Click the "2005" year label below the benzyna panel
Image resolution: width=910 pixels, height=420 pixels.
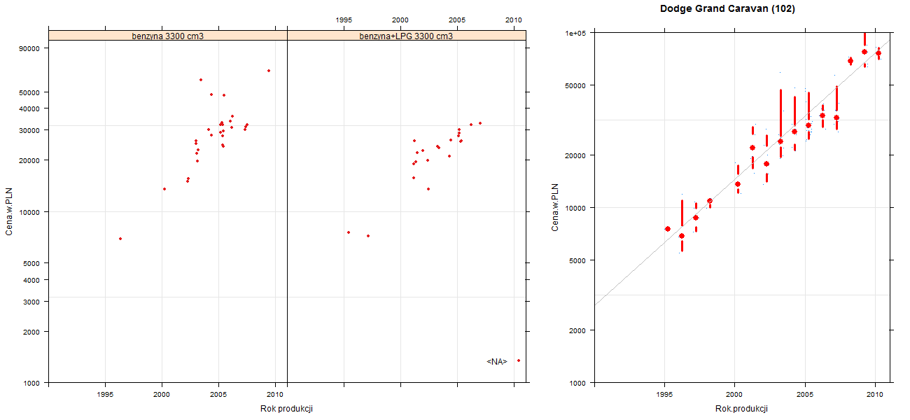click(218, 394)
